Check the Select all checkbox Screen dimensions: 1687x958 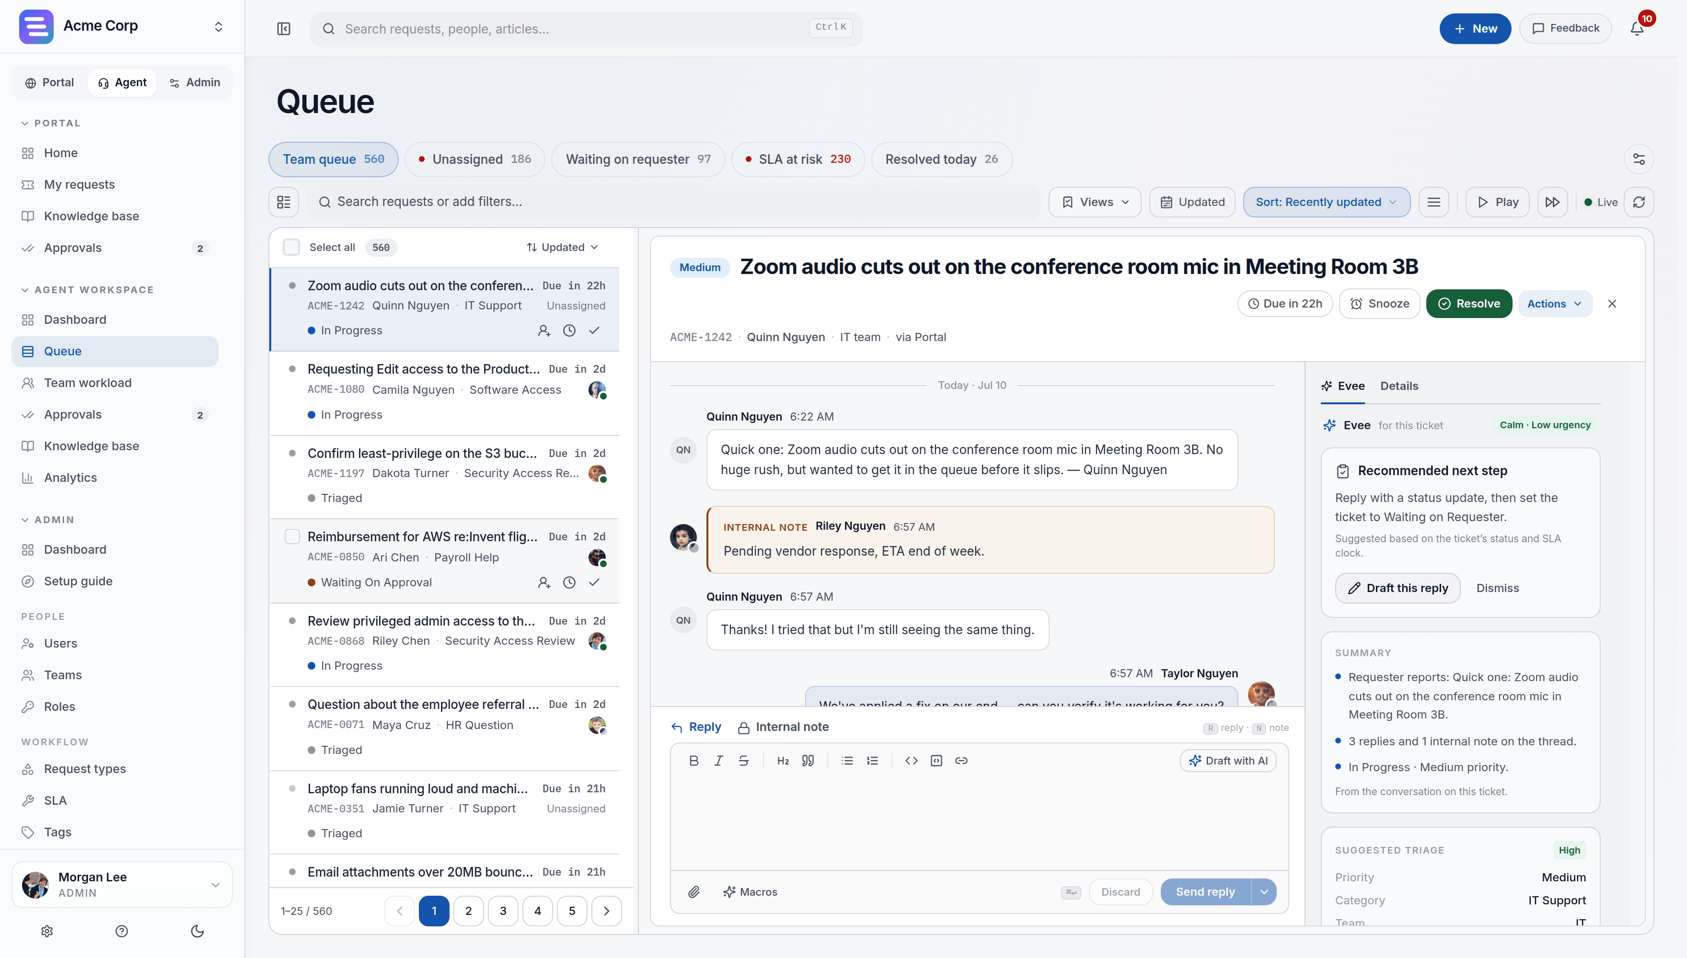[x=291, y=247]
